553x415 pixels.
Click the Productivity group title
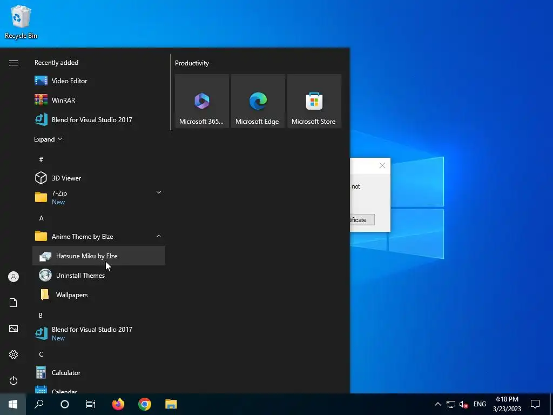coord(192,63)
